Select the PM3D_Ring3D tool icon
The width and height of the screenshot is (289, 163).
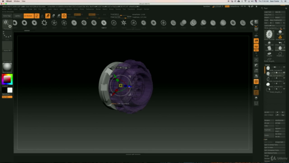(269, 59)
